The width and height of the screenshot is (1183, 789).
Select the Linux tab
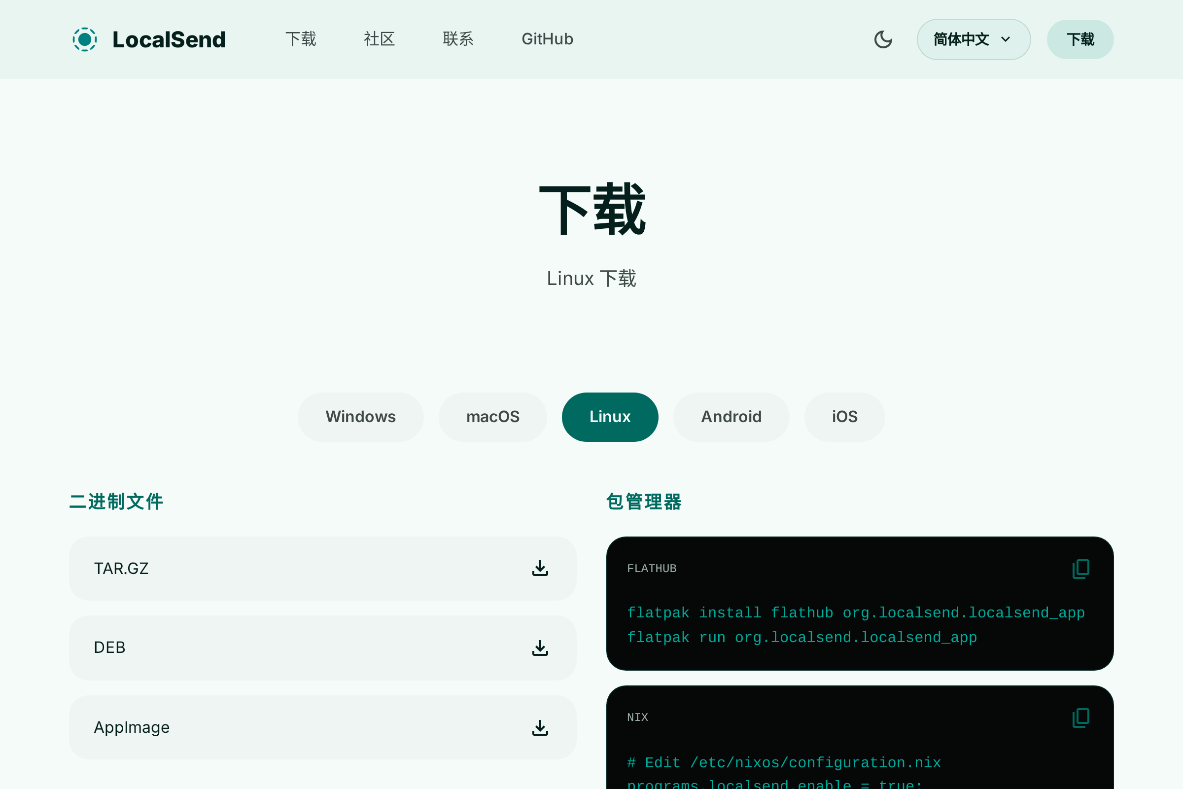coord(610,417)
